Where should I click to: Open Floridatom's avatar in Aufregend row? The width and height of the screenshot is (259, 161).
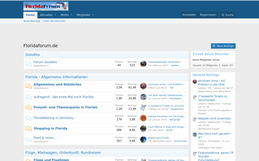coord(143,97)
